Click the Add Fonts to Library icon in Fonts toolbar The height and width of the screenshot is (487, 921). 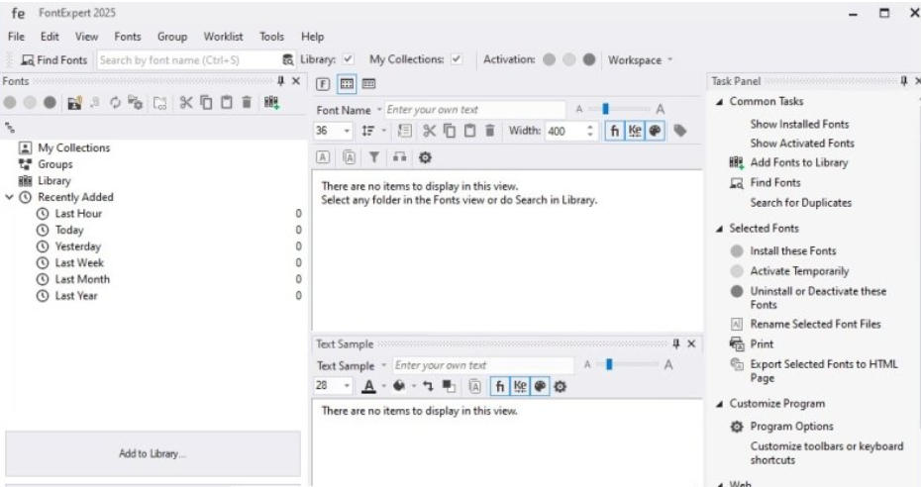[x=270, y=103]
